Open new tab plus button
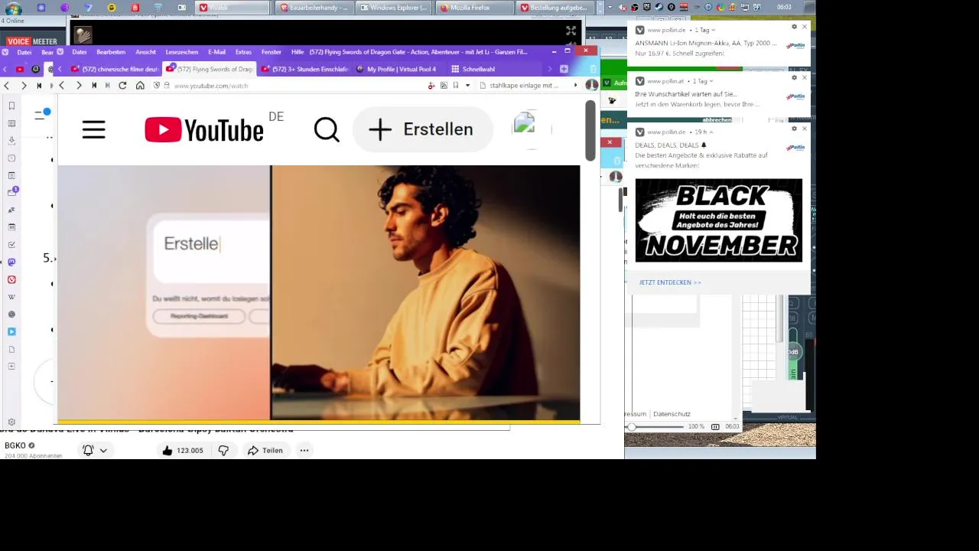The height and width of the screenshot is (551, 979). (x=564, y=69)
